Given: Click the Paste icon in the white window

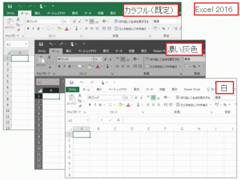Looking at the screenshot, I should [72, 98].
